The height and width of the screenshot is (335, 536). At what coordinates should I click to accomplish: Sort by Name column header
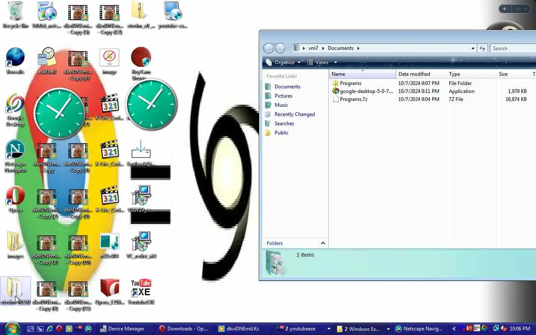(x=362, y=74)
